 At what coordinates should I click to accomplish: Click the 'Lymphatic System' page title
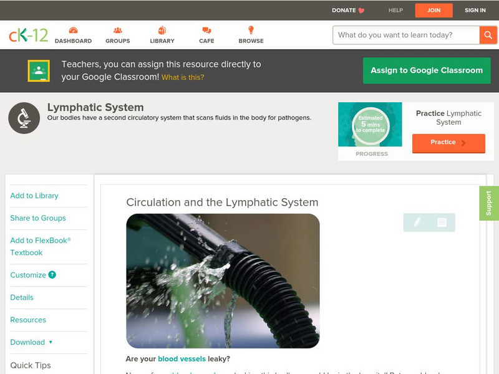[x=95, y=107]
